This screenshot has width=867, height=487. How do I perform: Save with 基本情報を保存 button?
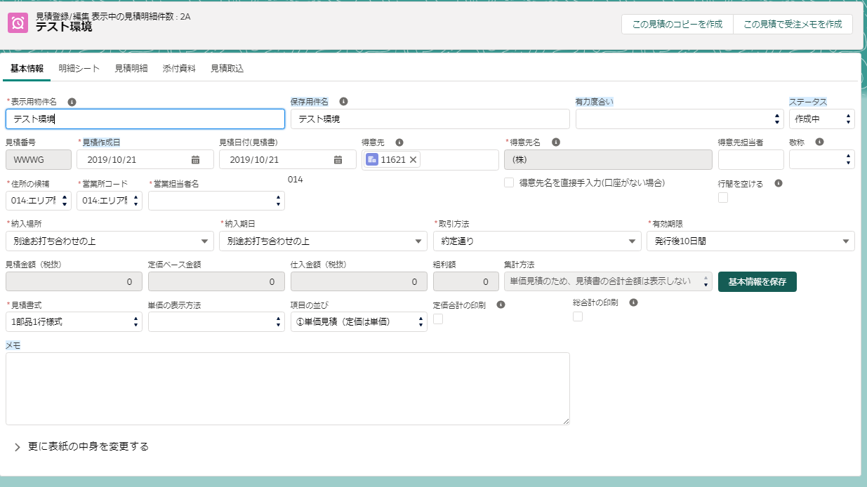pyautogui.click(x=757, y=282)
